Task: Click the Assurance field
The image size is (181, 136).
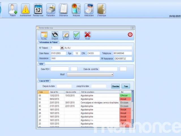Action: [x=75, y=58]
